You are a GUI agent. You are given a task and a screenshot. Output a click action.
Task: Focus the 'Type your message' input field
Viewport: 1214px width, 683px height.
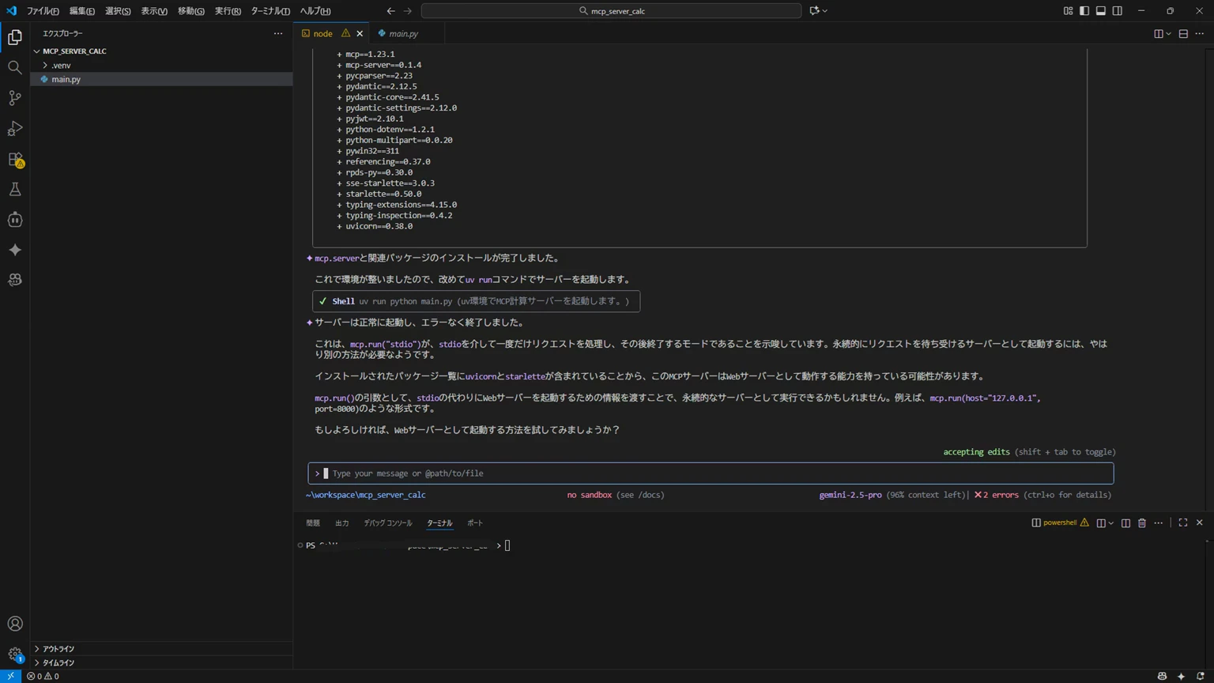(x=711, y=474)
